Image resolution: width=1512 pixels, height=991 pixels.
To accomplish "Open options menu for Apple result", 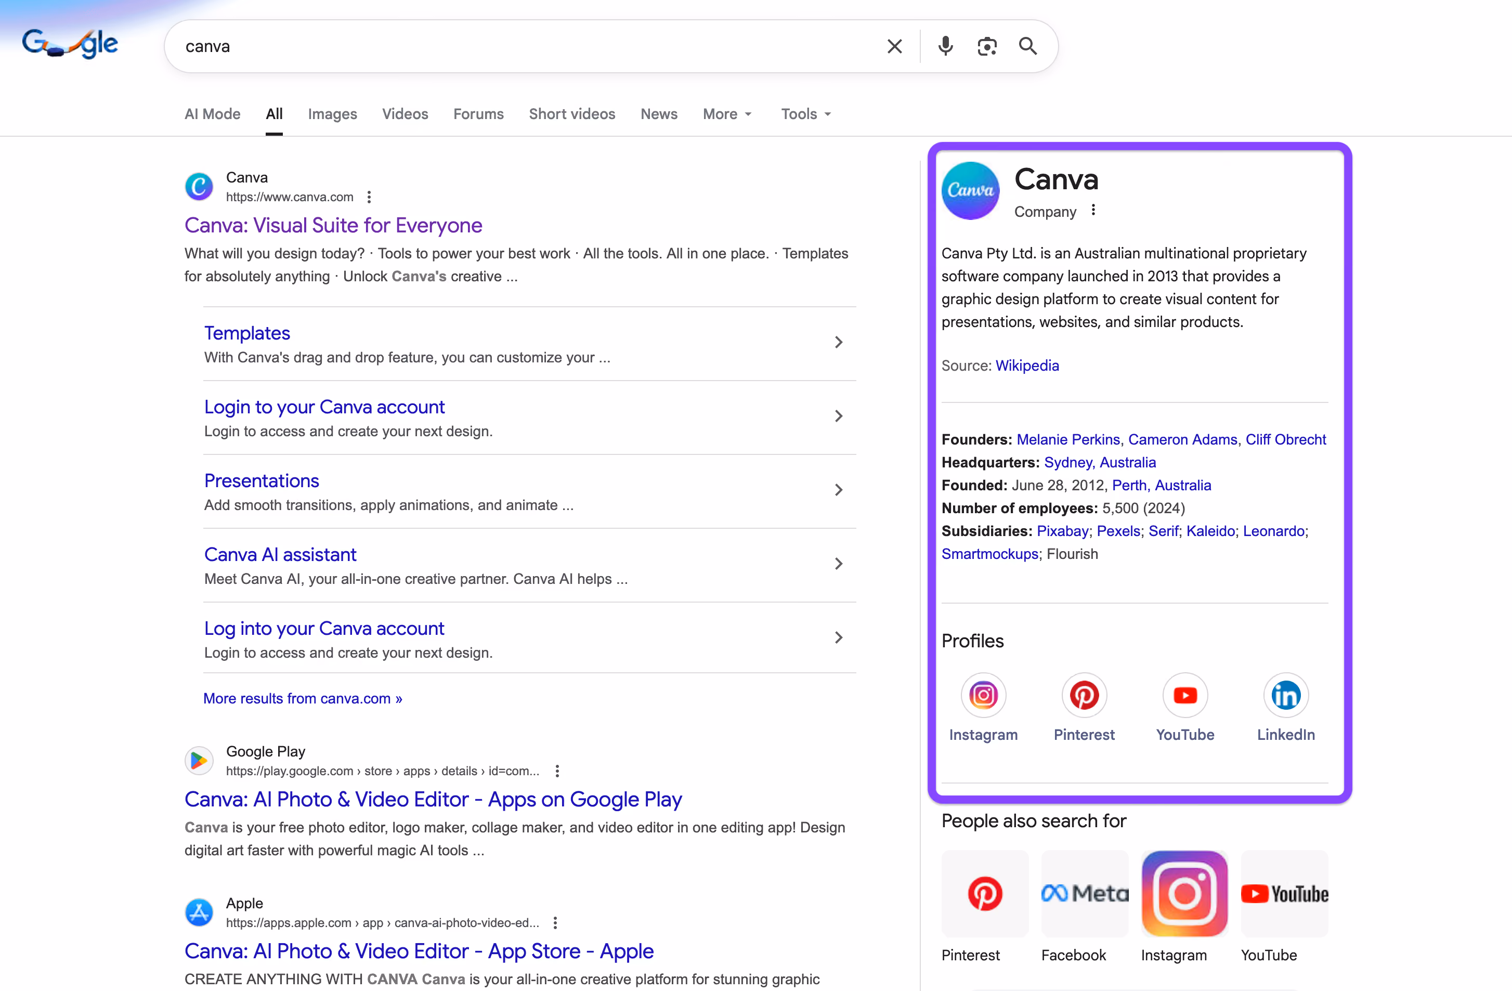I will click(x=555, y=923).
